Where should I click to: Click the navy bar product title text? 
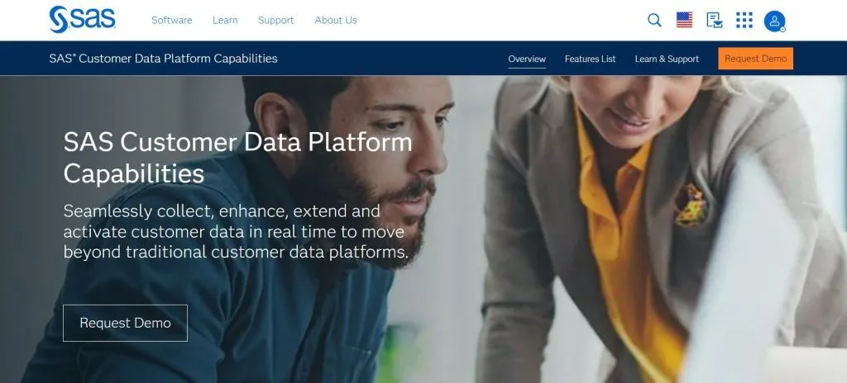tap(163, 59)
